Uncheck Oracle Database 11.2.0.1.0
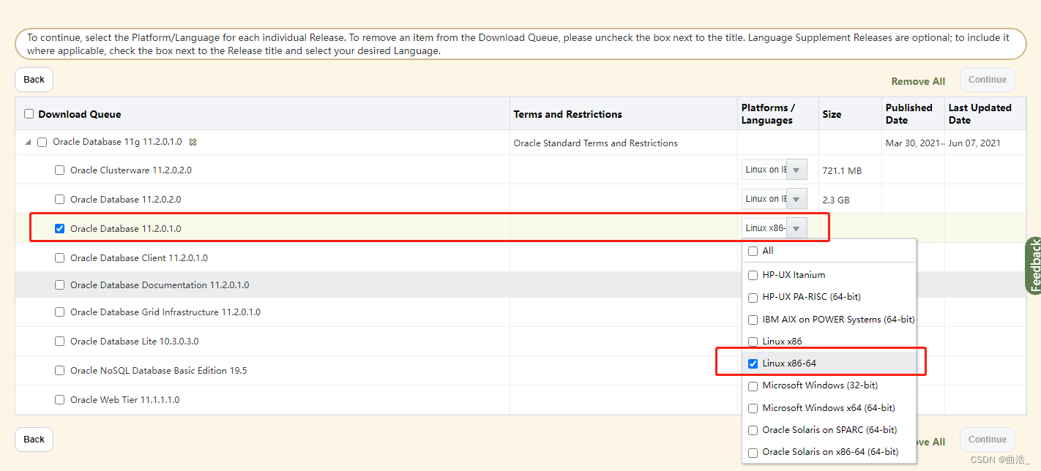Screen dimensions: 1041x471 coord(59,228)
